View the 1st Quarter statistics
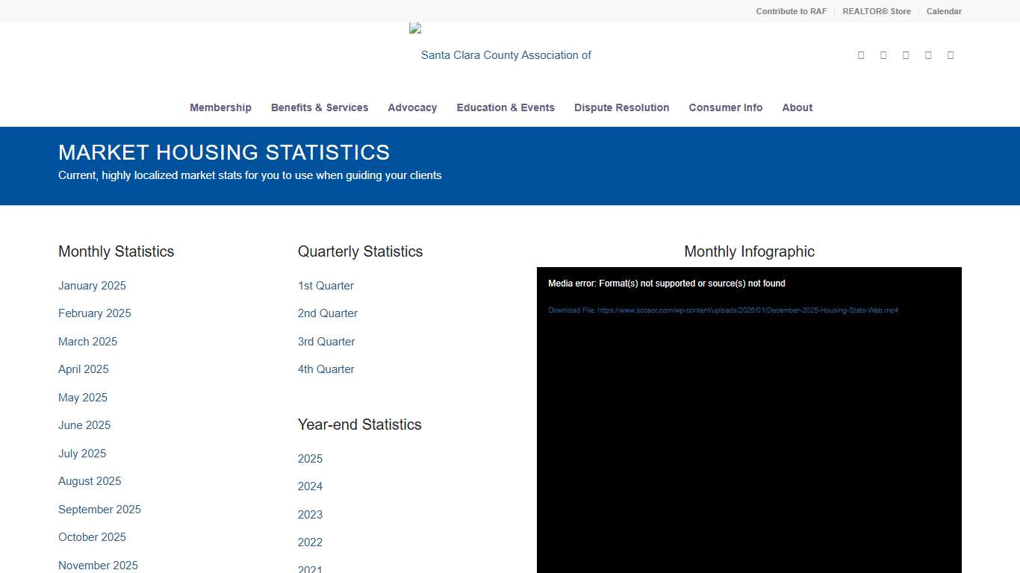This screenshot has height=573, width=1020. coord(326,286)
